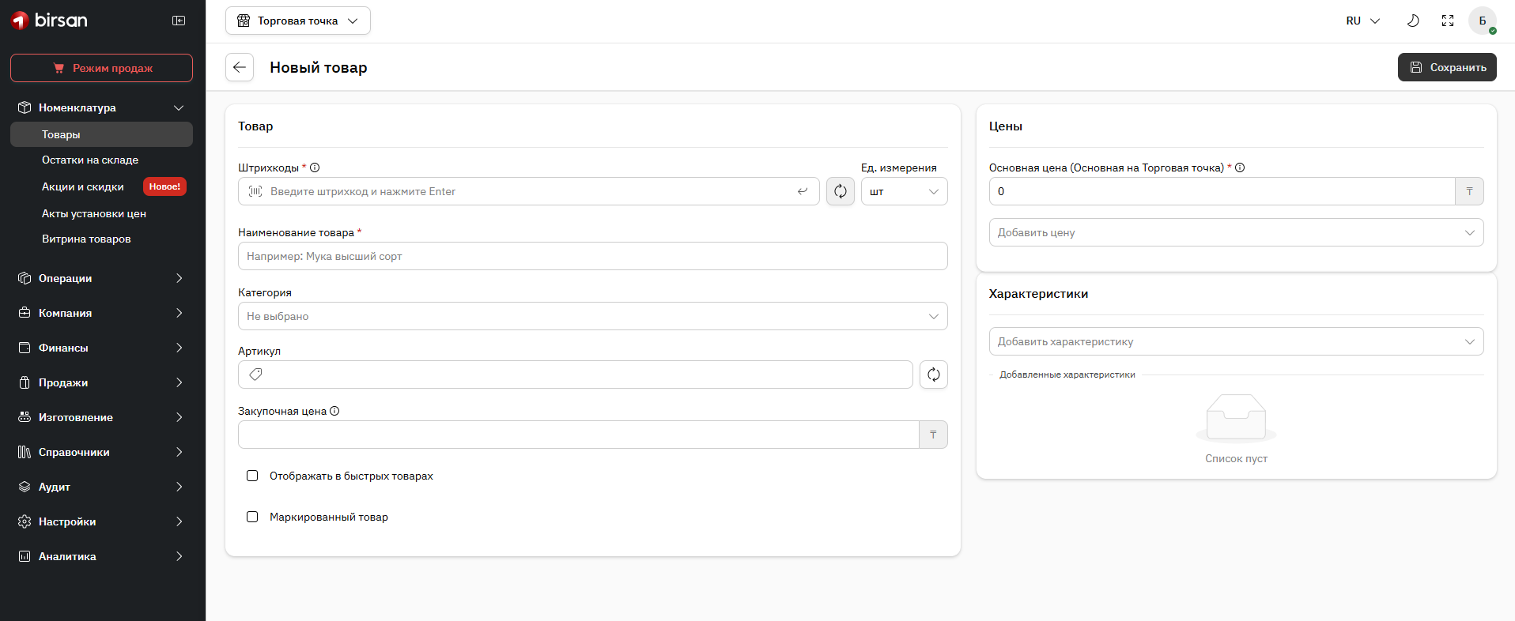The height and width of the screenshot is (621, 1515).
Task: Collapse the sidebar with the panel icon
Action: 179,21
